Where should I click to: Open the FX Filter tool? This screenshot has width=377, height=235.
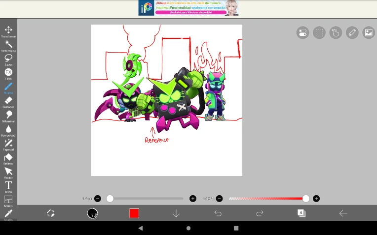point(8,74)
